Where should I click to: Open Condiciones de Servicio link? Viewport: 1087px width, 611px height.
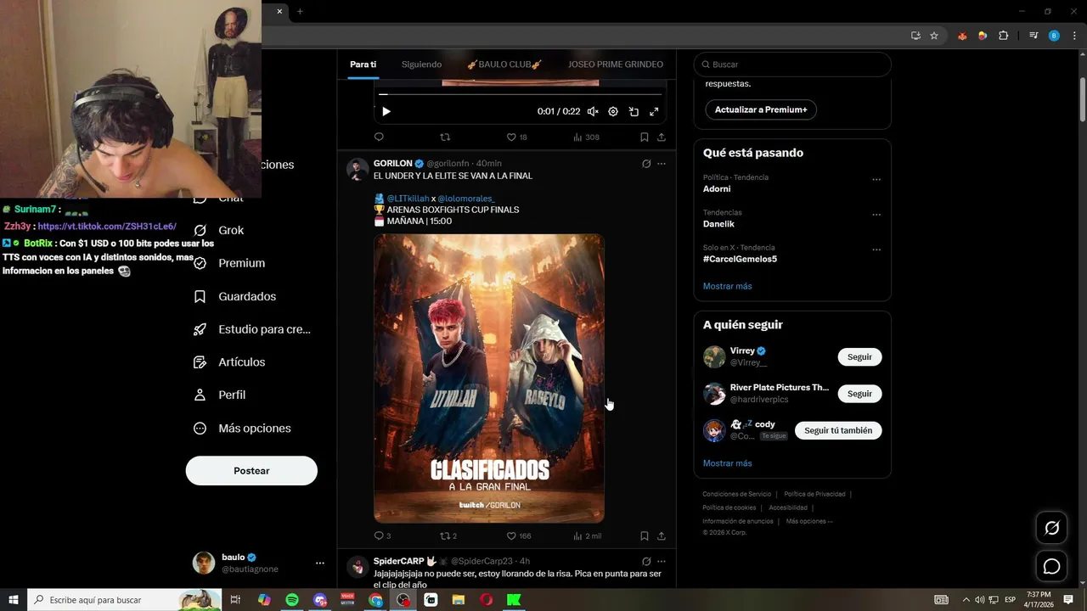pyautogui.click(x=737, y=494)
